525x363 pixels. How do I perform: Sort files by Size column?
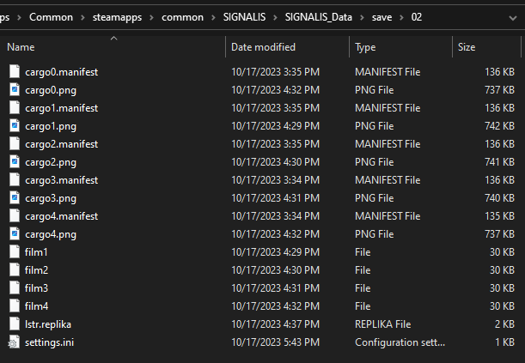[x=467, y=47]
